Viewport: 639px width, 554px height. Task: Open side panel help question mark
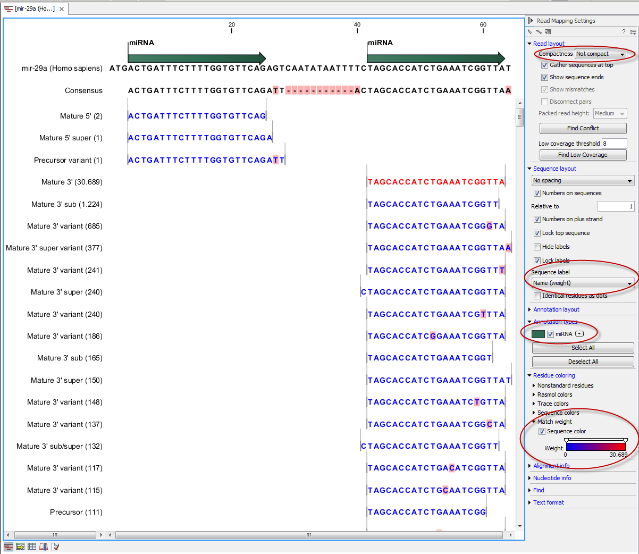pos(624,32)
